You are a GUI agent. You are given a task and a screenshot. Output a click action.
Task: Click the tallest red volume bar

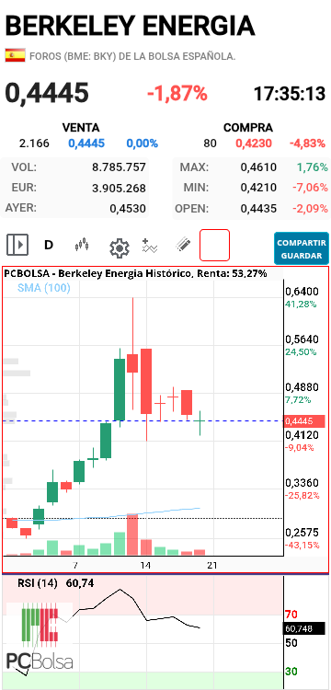tap(132, 535)
